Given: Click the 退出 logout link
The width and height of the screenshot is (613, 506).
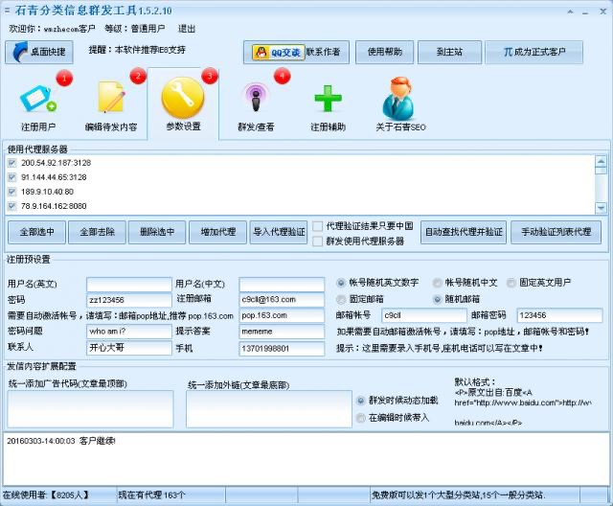Looking at the screenshot, I should click(x=187, y=29).
